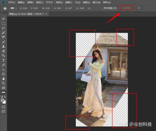156x131 pixels.
Task: Select the Move tool
Action: (x=3, y=19)
